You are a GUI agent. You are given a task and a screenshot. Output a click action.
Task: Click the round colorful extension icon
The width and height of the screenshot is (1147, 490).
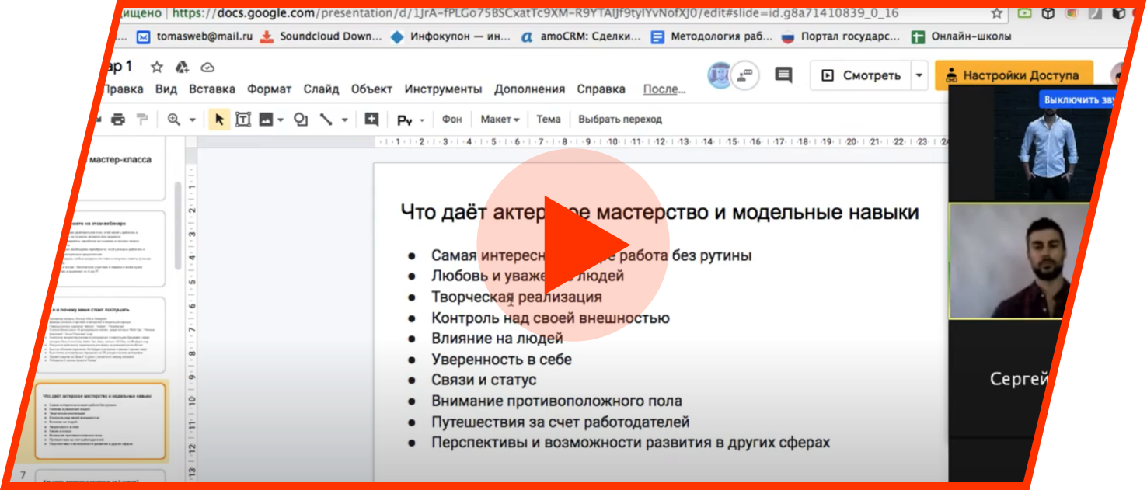[x=1071, y=13]
